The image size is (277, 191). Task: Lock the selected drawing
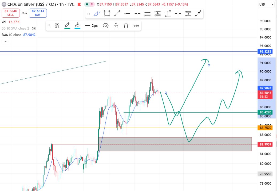[x=116, y=26]
